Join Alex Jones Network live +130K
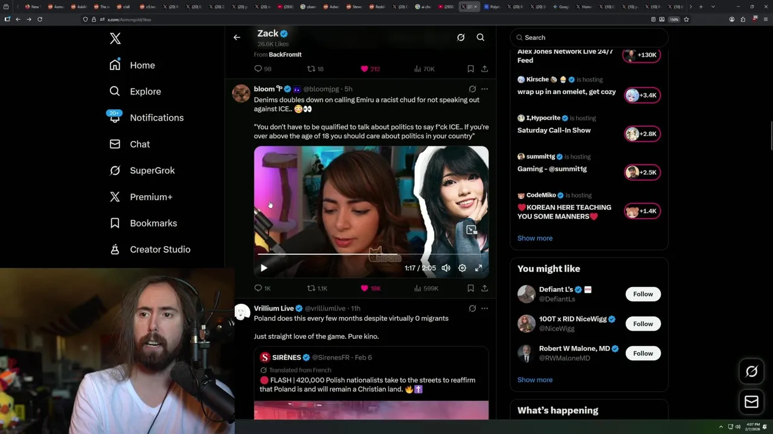 coord(641,55)
